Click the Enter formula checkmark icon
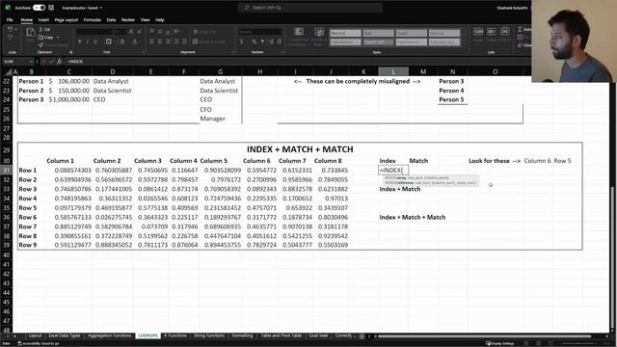The image size is (617, 347). point(51,62)
